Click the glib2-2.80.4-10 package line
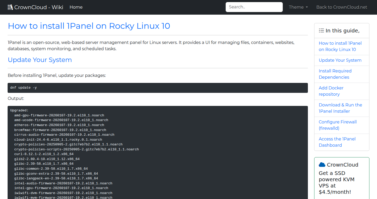Image resolution: width=377 pixels, height=199 pixels. [x=47, y=159]
